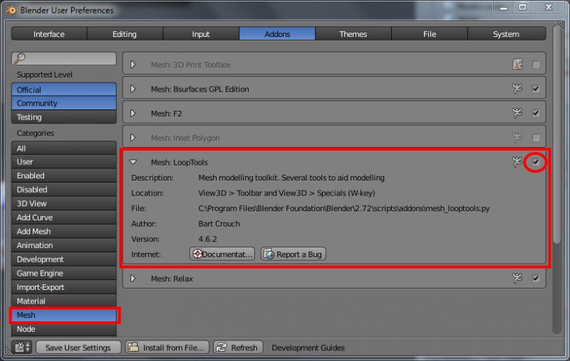Click the community icon on Bsurfaces GPL Edition row

click(x=517, y=88)
